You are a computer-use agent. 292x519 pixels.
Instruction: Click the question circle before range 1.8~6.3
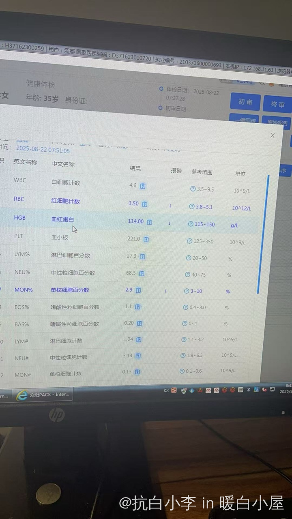tap(183, 355)
